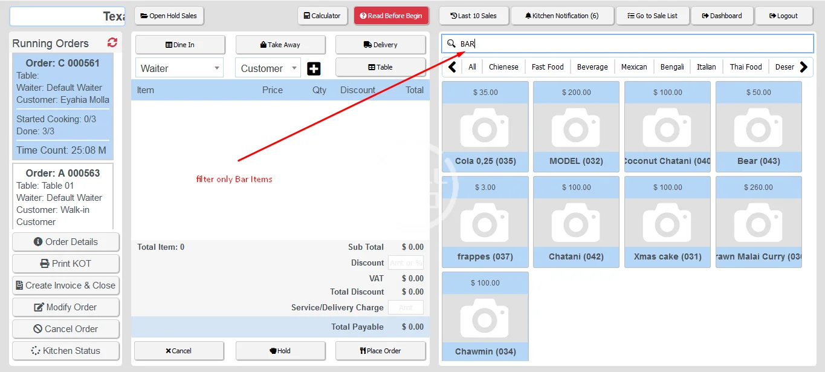Click the red refresh Running Orders icon
This screenshot has width=825, height=372.
112,42
